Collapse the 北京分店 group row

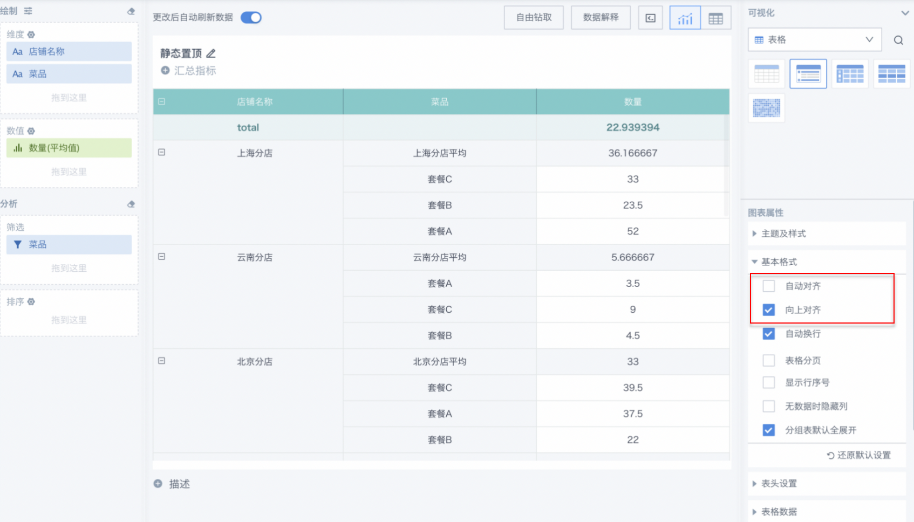[161, 361]
